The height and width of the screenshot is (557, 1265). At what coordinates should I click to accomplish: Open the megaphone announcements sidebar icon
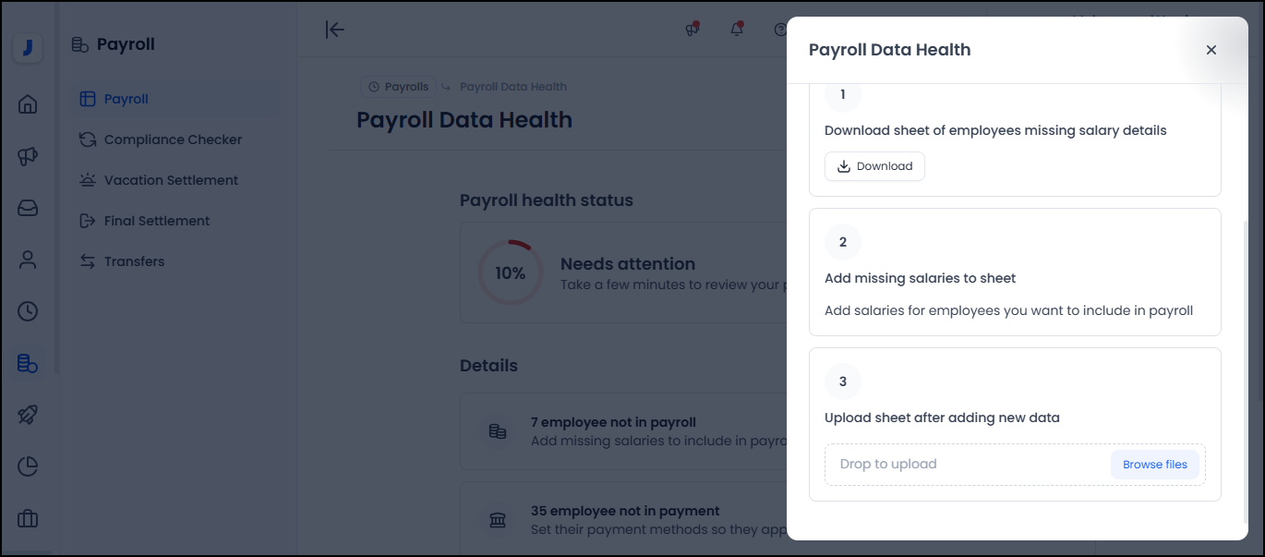pos(28,156)
